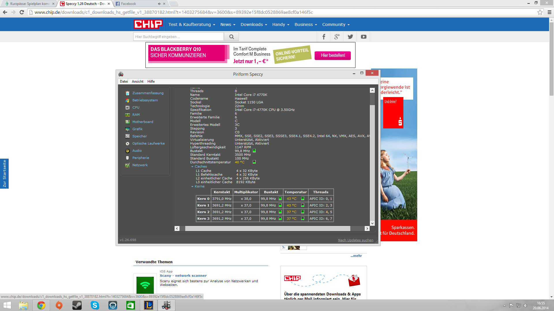Click the Hier bestellen! button

333,55
